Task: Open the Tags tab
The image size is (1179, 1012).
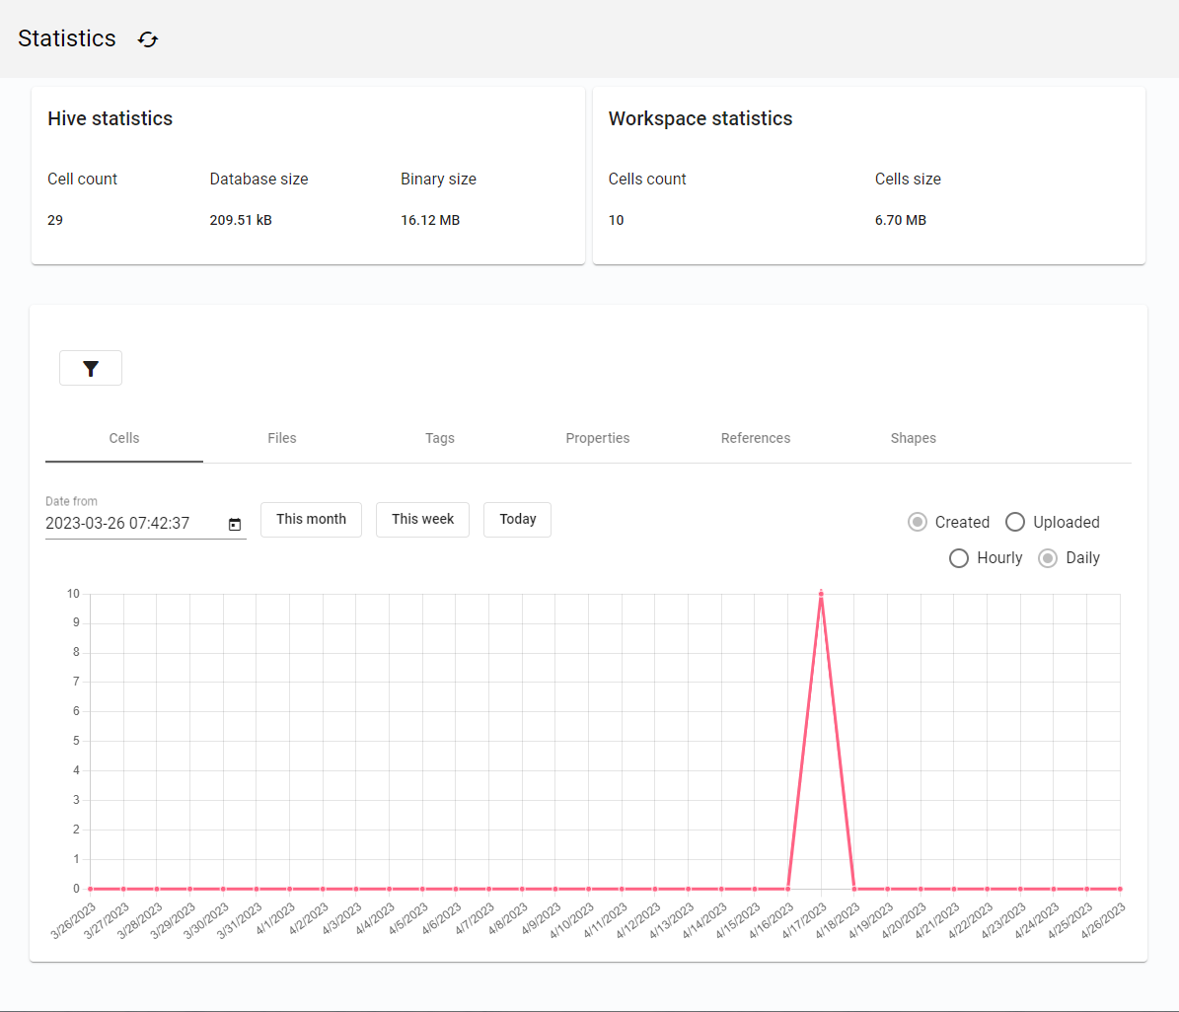Action: 440,438
